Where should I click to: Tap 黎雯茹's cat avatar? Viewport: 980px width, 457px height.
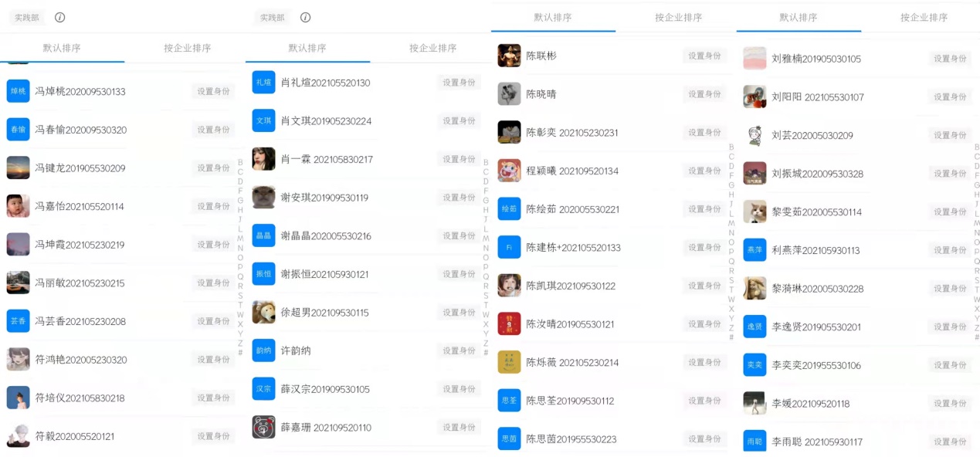tap(754, 212)
